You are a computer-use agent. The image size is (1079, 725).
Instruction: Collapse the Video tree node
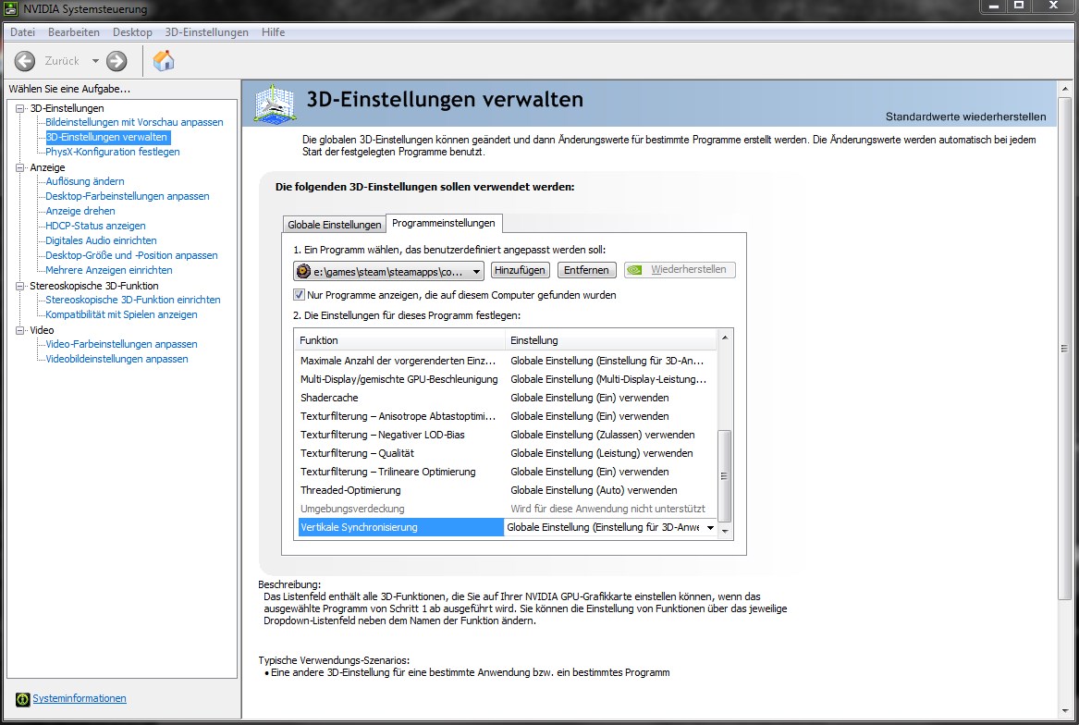tap(20, 330)
